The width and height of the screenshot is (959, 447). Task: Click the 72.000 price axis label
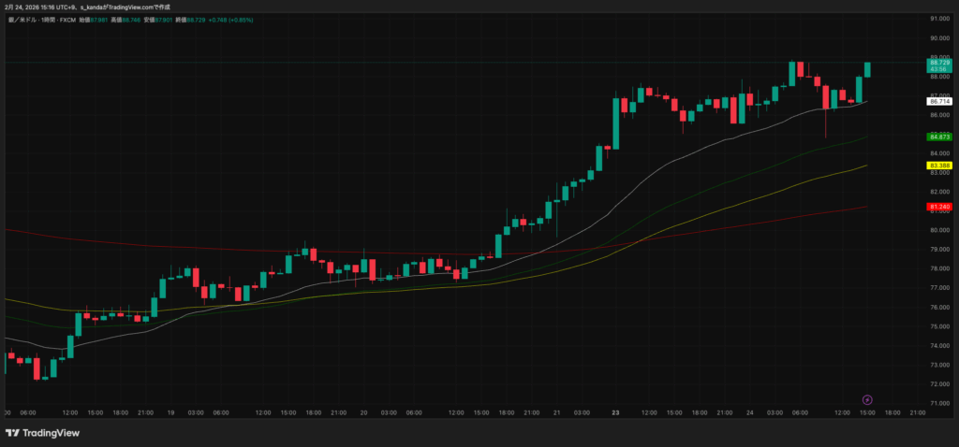tap(938, 384)
